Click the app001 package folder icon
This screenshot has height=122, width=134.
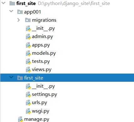(20, 12)
